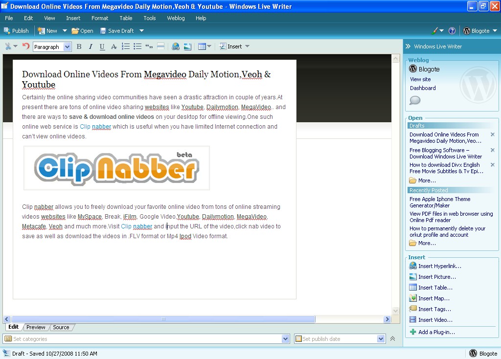Open Free Apple Iphone Theme Generator post
Screen dimensions: 501x359
click(440, 202)
